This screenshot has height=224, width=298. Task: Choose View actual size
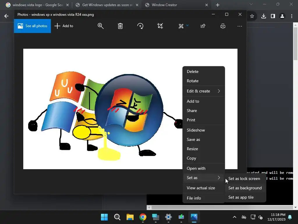point(203,188)
